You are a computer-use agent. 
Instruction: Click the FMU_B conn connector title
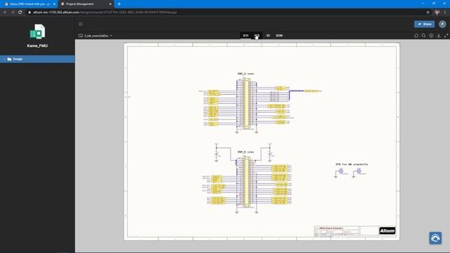pos(245,152)
